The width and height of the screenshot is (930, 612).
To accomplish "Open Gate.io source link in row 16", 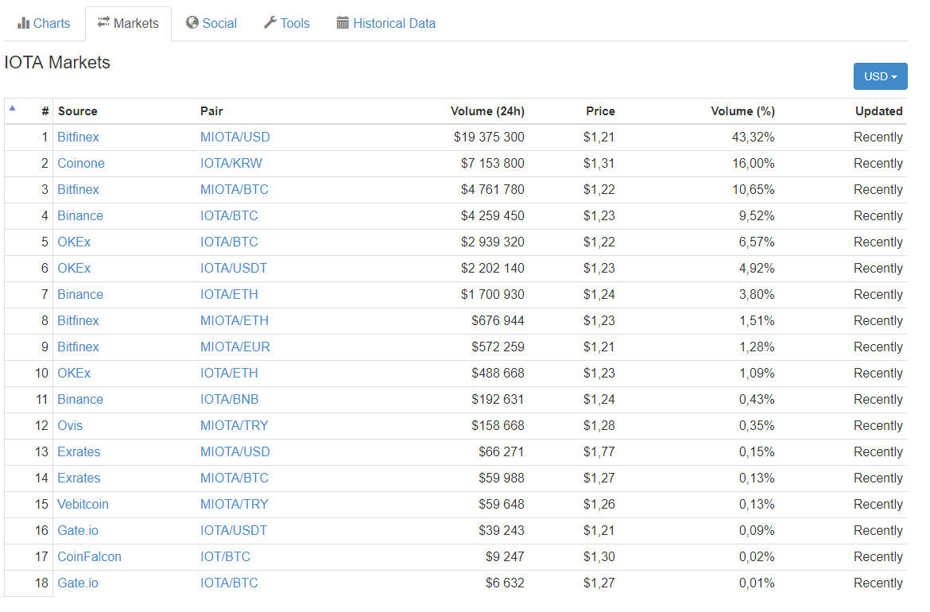I will (78, 531).
